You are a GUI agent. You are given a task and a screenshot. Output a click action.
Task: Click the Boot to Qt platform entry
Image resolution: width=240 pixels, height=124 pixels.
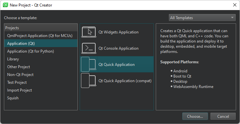click(182, 76)
